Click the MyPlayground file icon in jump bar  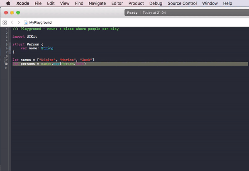point(26,22)
